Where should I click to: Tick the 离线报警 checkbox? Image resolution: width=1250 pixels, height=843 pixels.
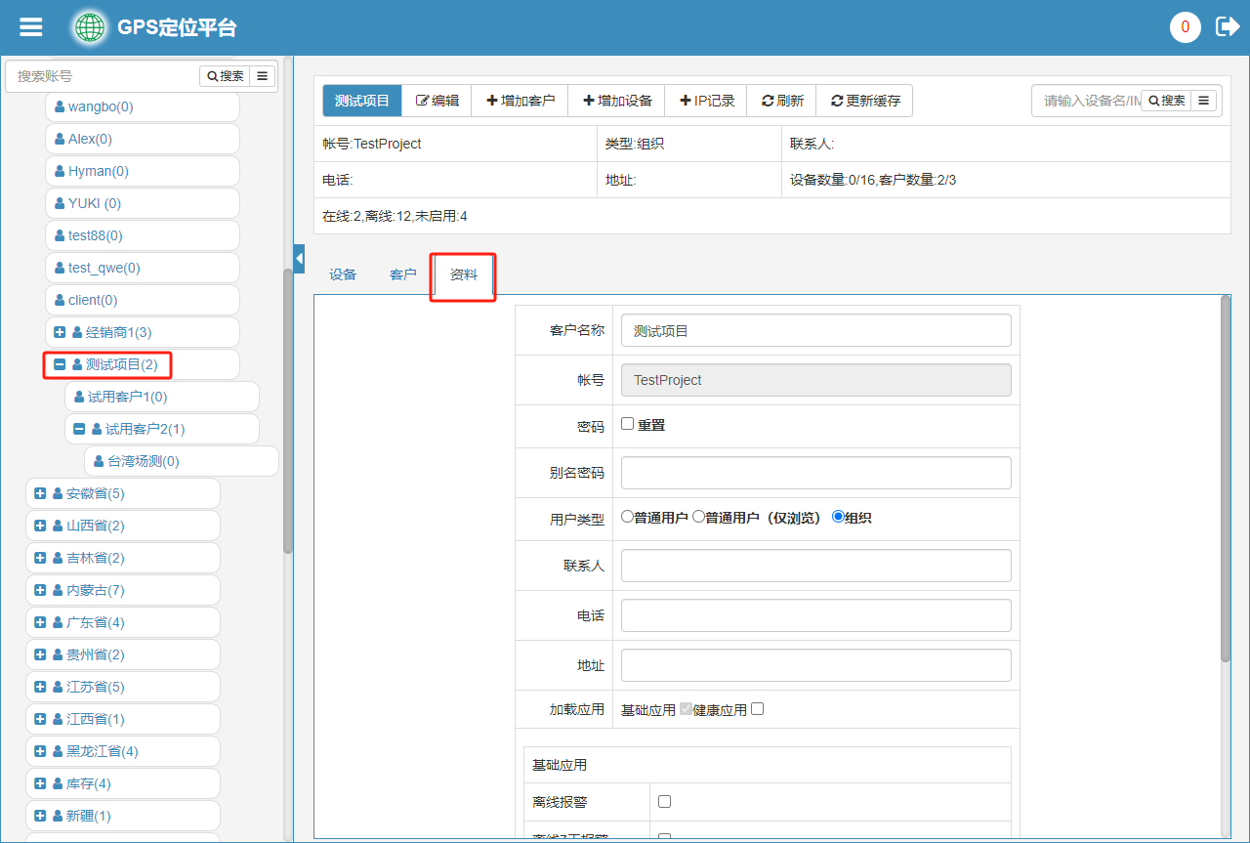664,801
